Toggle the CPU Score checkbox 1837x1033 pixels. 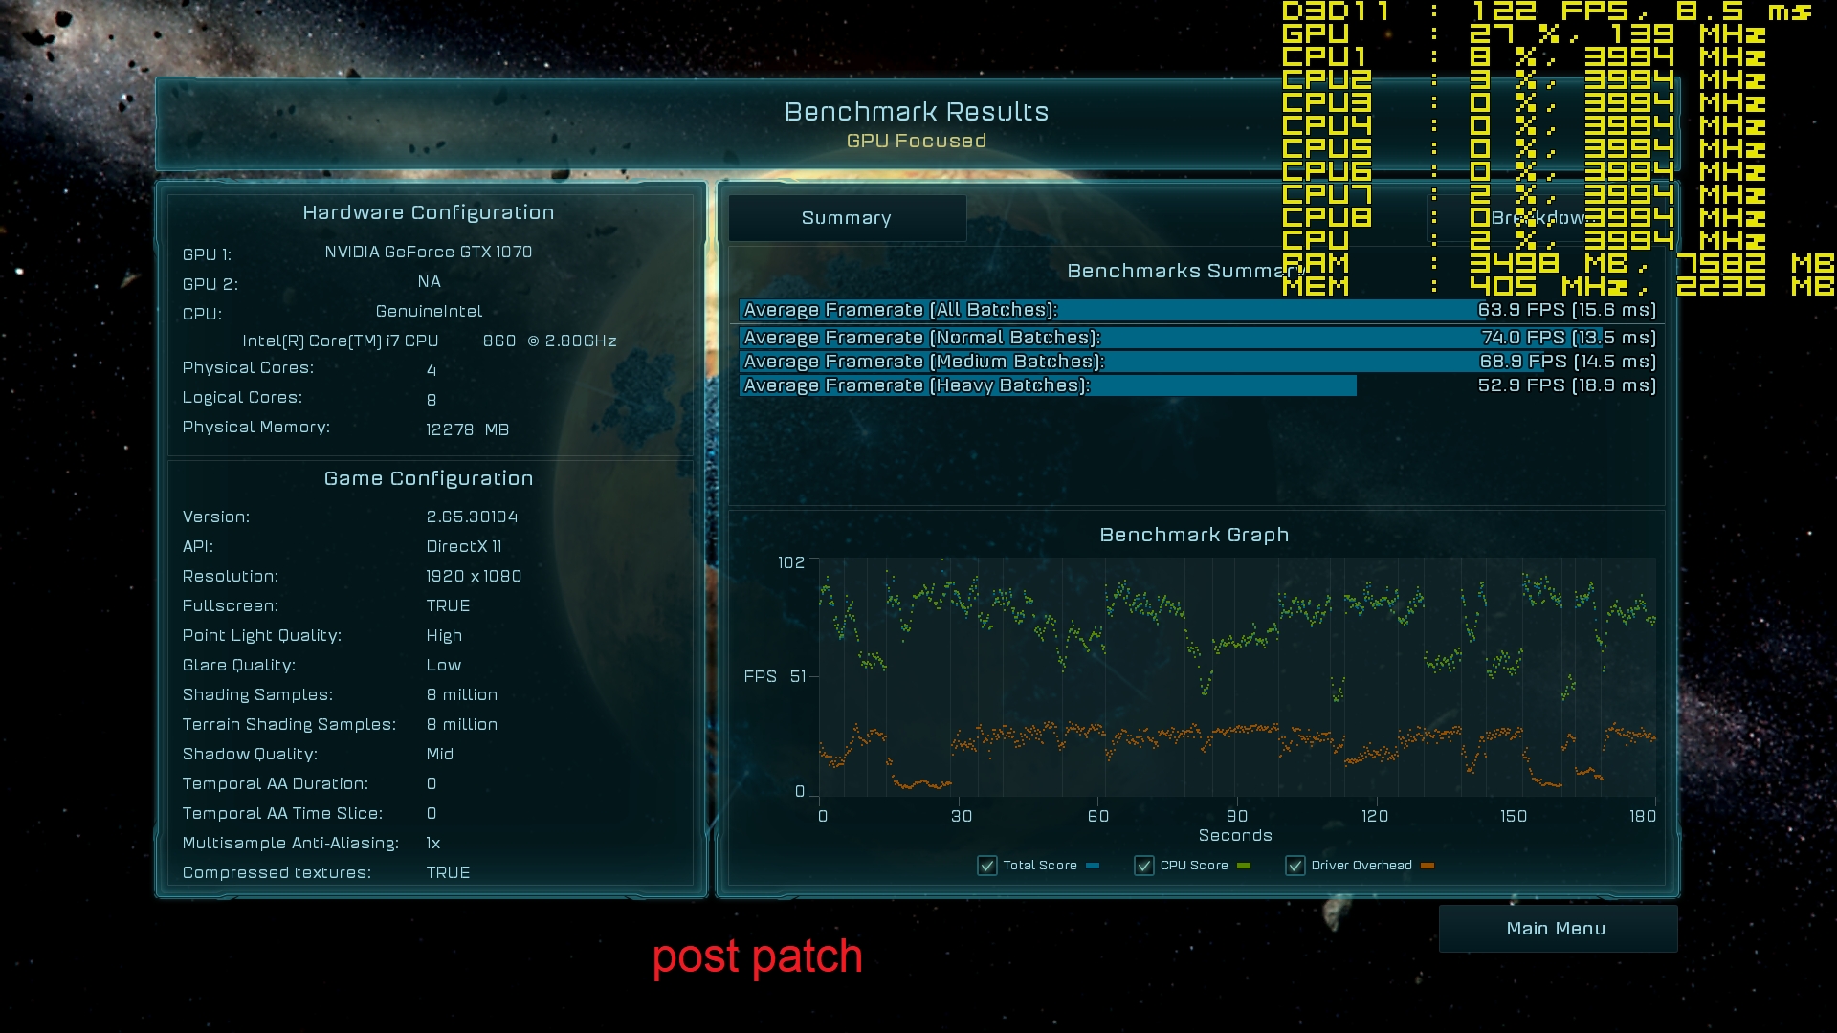coord(1143,866)
